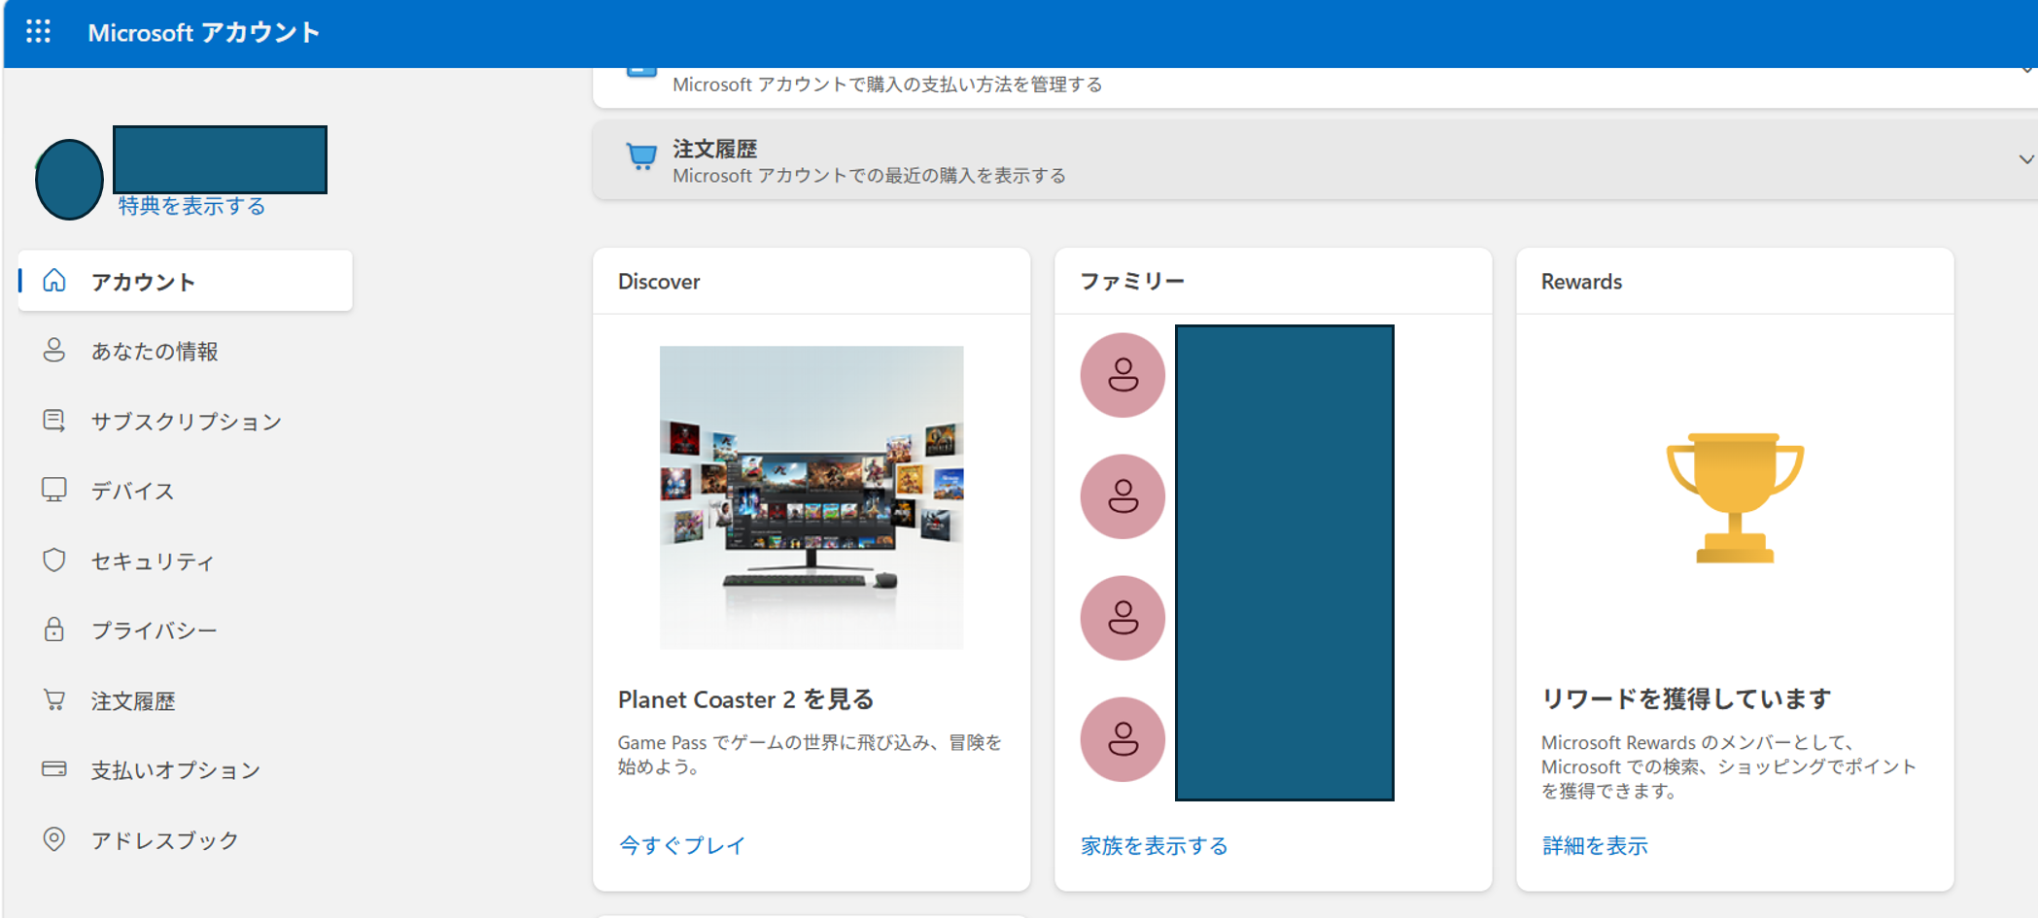
Task: Click the monitor icon beside デバイス
Action: pos(54,490)
